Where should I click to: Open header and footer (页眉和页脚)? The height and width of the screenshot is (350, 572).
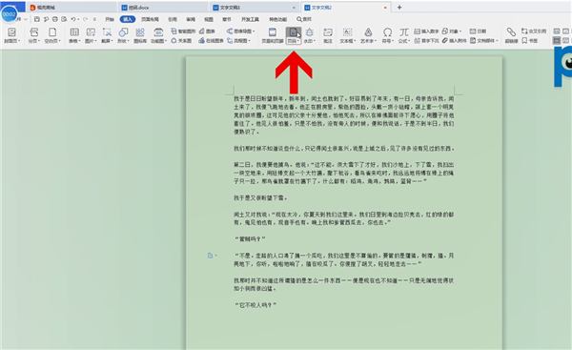pyautogui.click(x=273, y=35)
